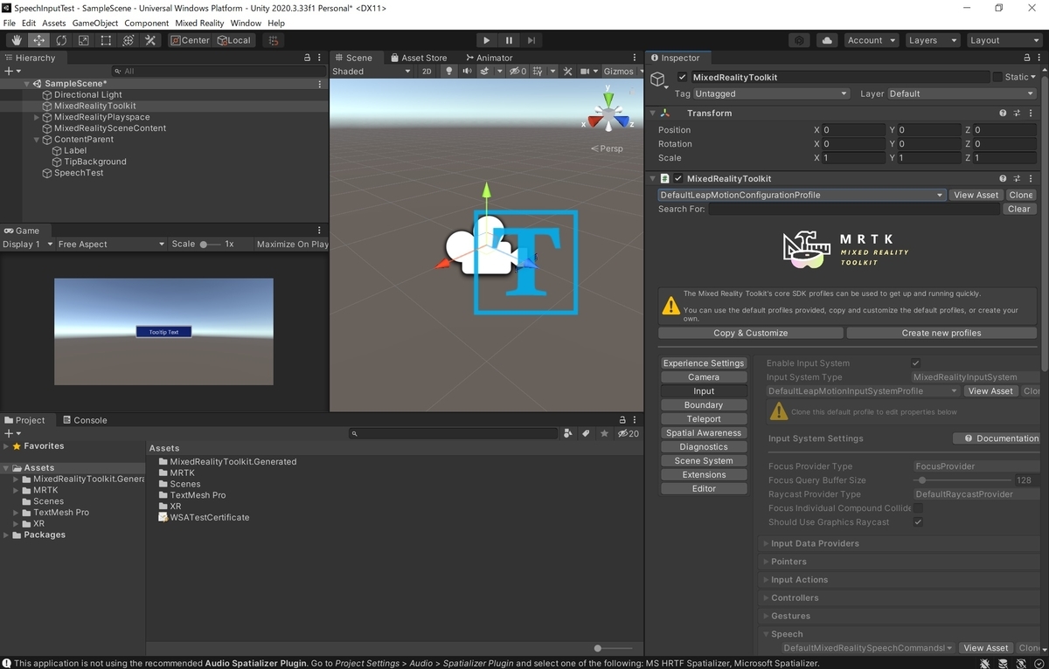The height and width of the screenshot is (669, 1049).
Task: Click Create new profiles button
Action: [x=941, y=333]
